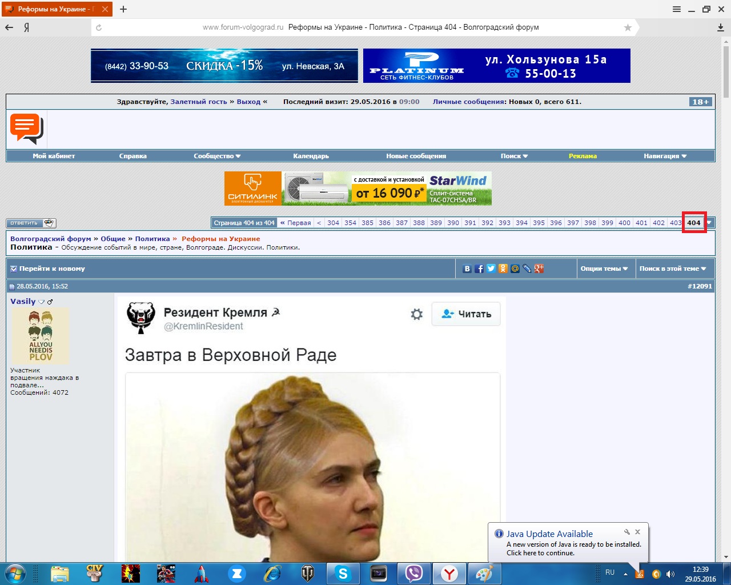The width and height of the screenshot is (731, 585).
Task: Share the thread on VKontakte
Action: coord(467,269)
